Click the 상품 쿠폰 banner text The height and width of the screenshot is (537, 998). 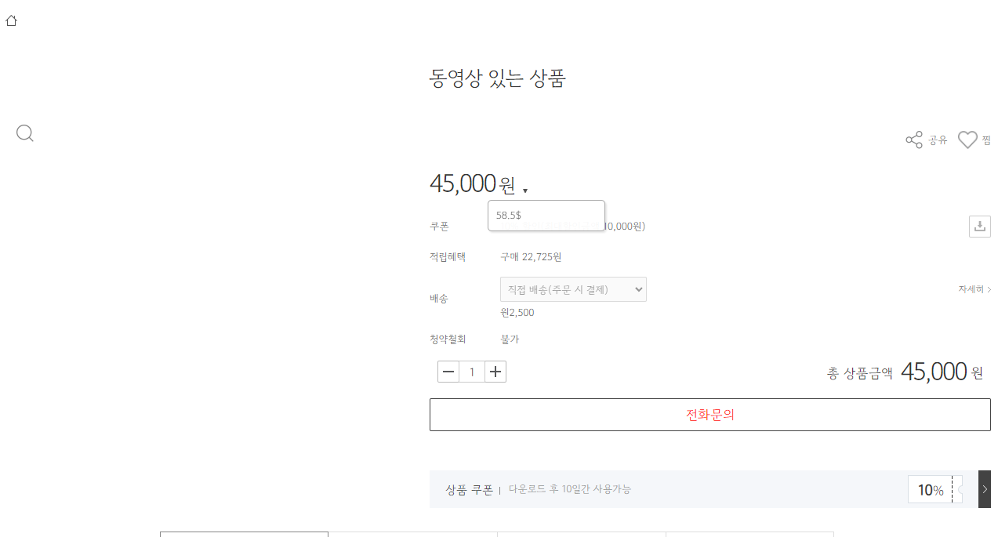[469, 490]
